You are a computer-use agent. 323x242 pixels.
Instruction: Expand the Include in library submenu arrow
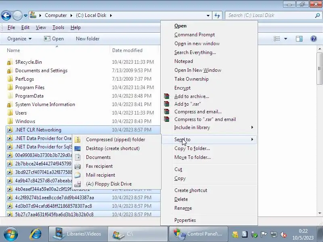coord(252,127)
